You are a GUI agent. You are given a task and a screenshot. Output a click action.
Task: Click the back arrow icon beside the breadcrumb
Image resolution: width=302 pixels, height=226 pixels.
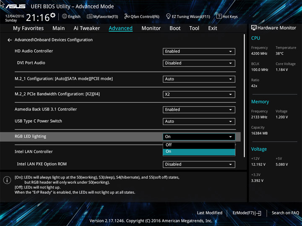(9, 40)
